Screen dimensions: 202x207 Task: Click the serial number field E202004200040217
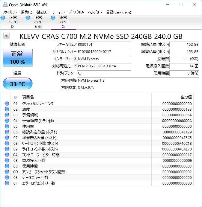[x=104, y=52]
